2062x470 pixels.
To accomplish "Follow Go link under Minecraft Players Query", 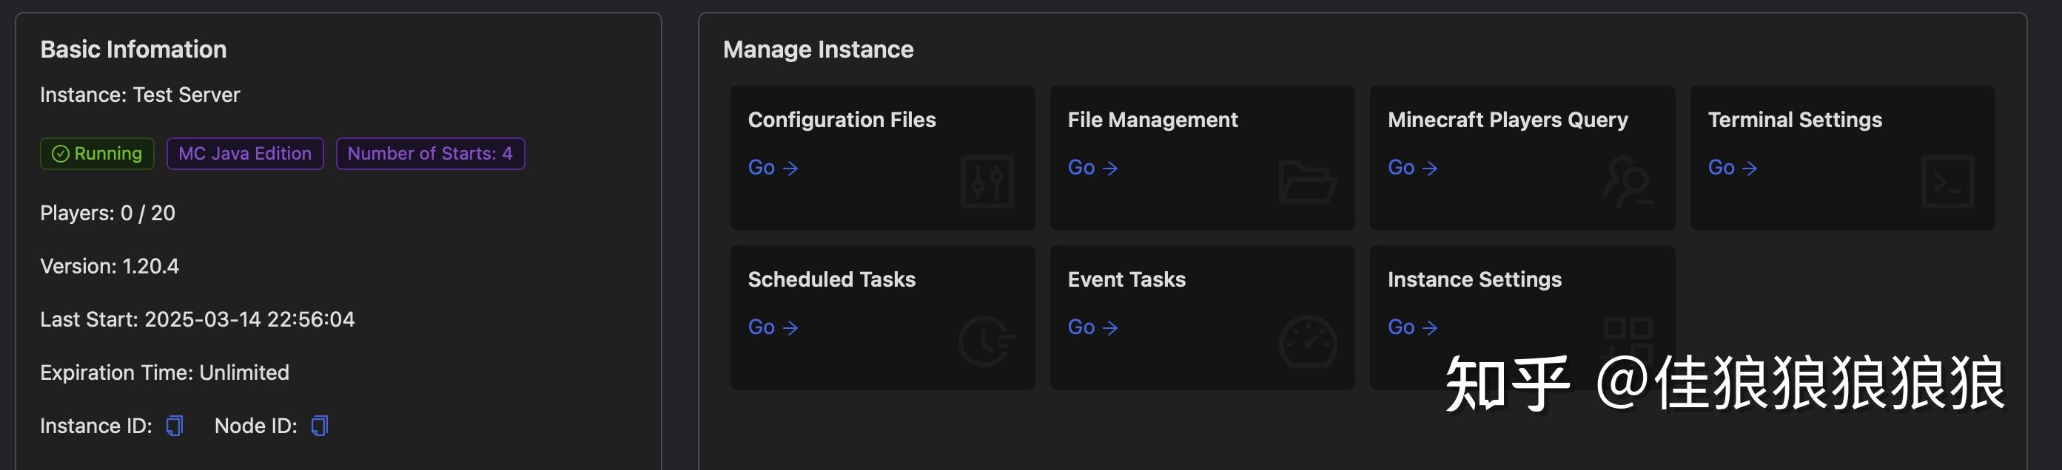I will coord(1413,168).
